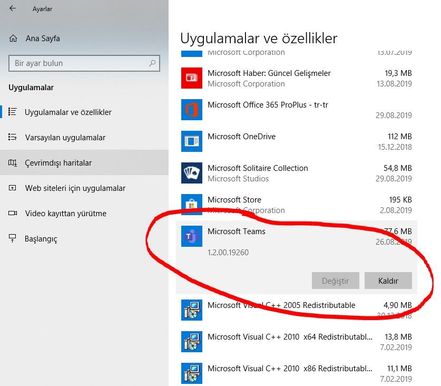
Task: Click the 195 KB Store size
Action: (400, 200)
